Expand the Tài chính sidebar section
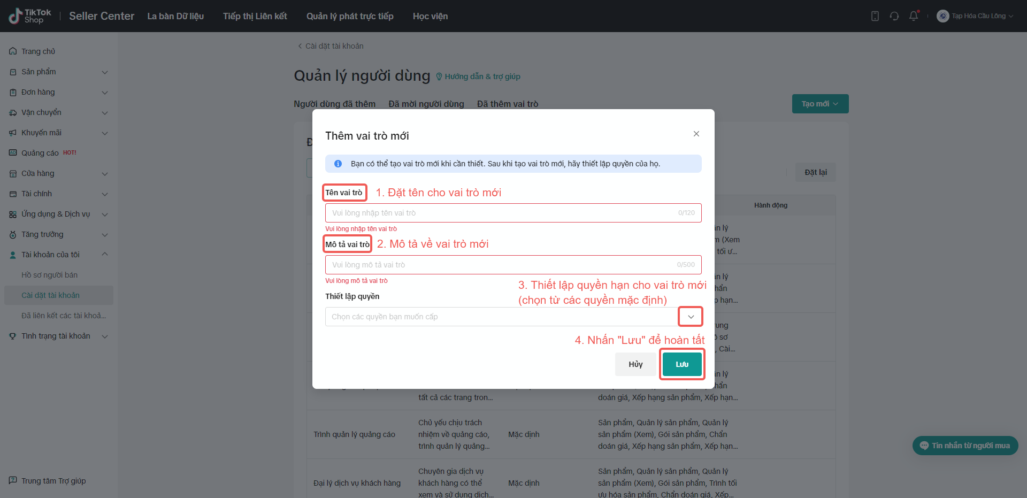The height and width of the screenshot is (498, 1027). point(105,194)
